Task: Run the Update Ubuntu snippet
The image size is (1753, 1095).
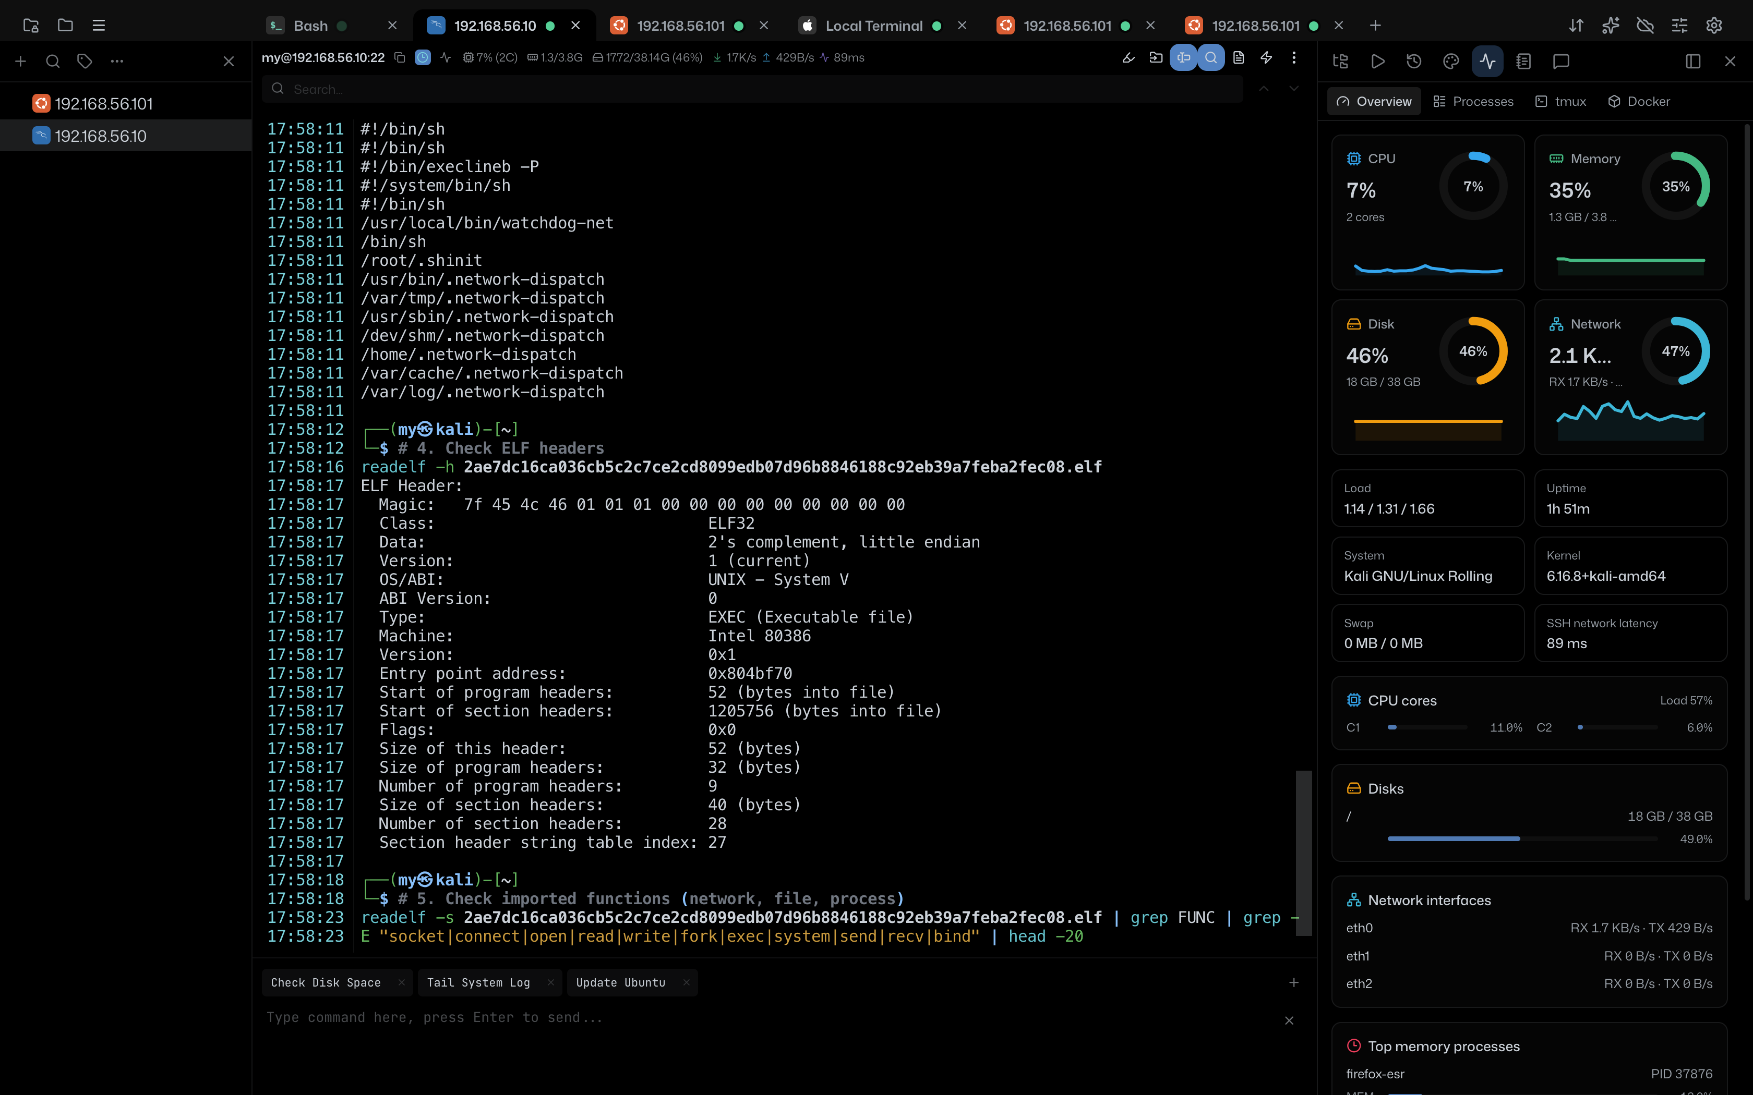Action: [x=620, y=983]
